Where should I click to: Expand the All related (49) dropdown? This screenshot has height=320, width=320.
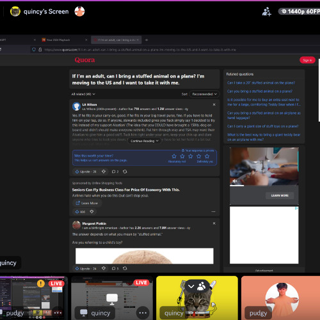coord(83,94)
